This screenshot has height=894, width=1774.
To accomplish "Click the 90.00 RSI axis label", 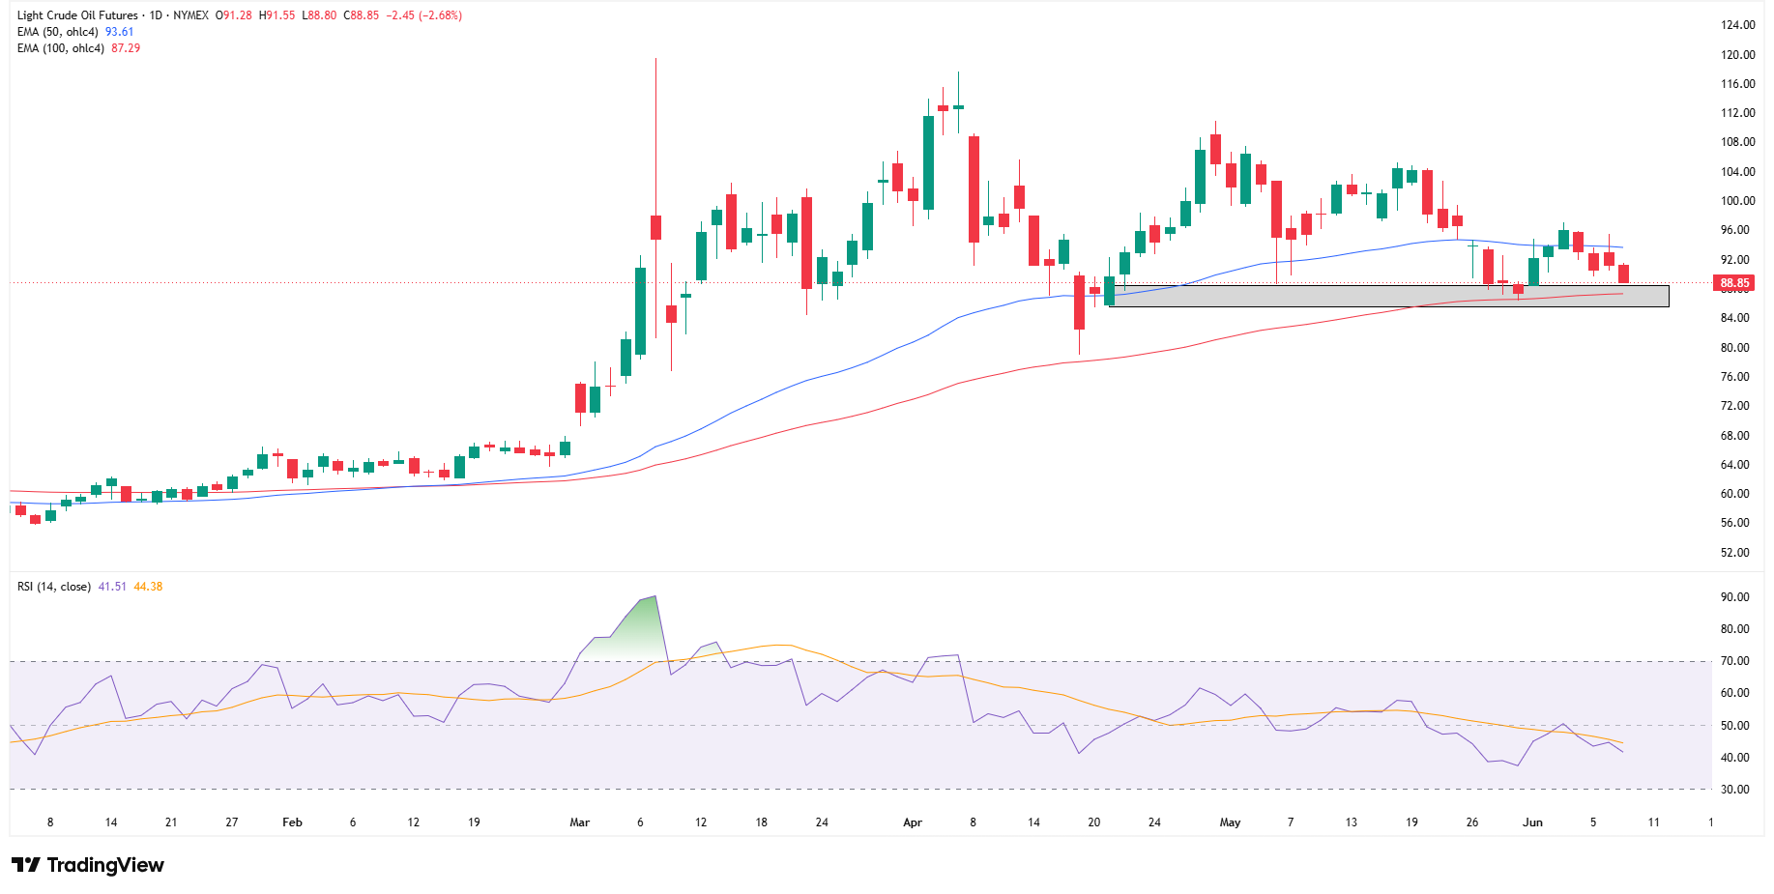I will click(1734, 597).
